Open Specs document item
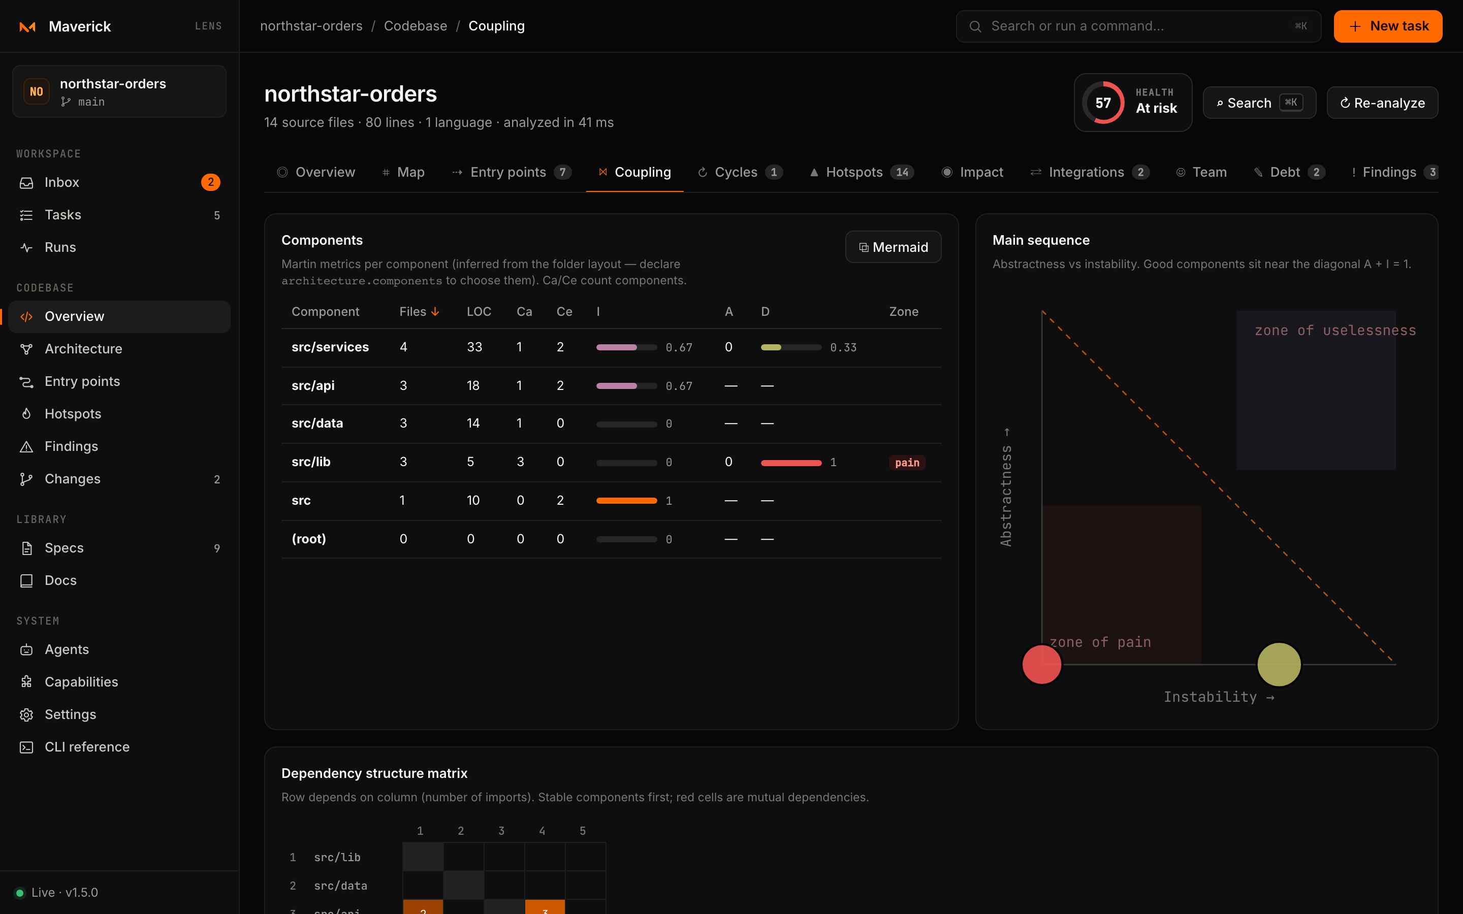Viewport: 1463px width, 914px height. point(119,548)
